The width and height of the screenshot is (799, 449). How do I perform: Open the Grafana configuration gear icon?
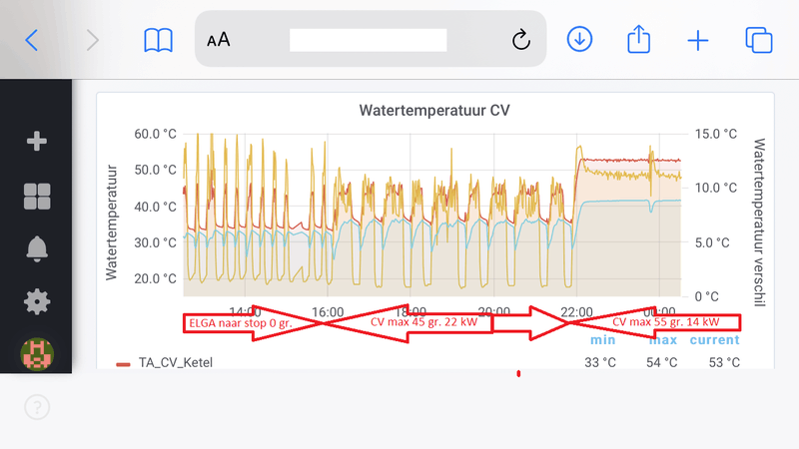pyautogui.click(x=36, y=300)
